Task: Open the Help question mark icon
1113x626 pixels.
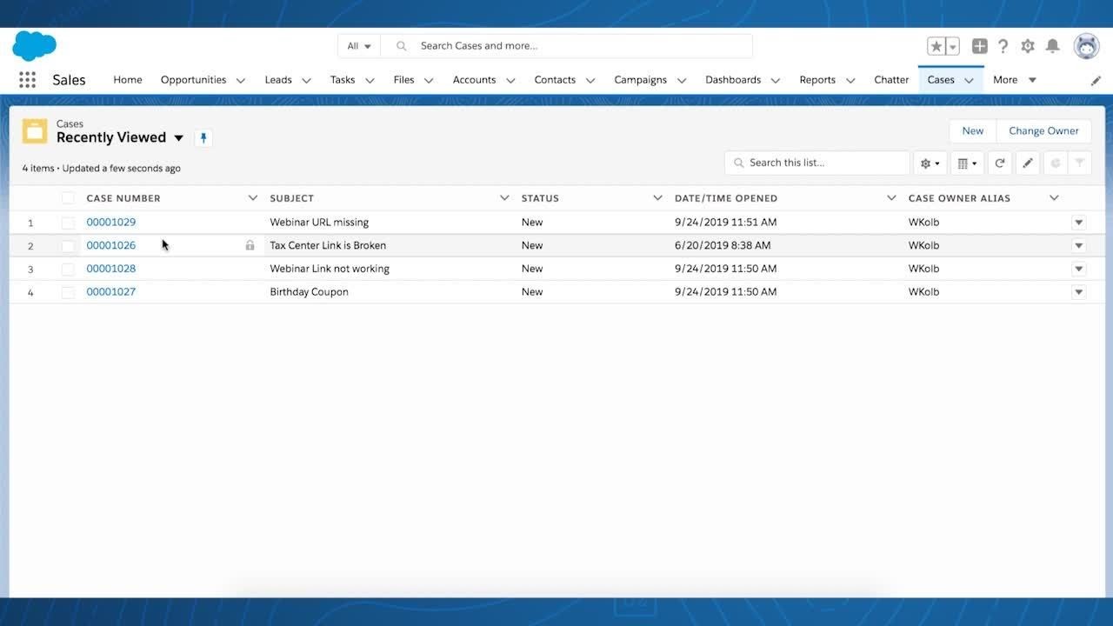Action: click(1003, 46)
